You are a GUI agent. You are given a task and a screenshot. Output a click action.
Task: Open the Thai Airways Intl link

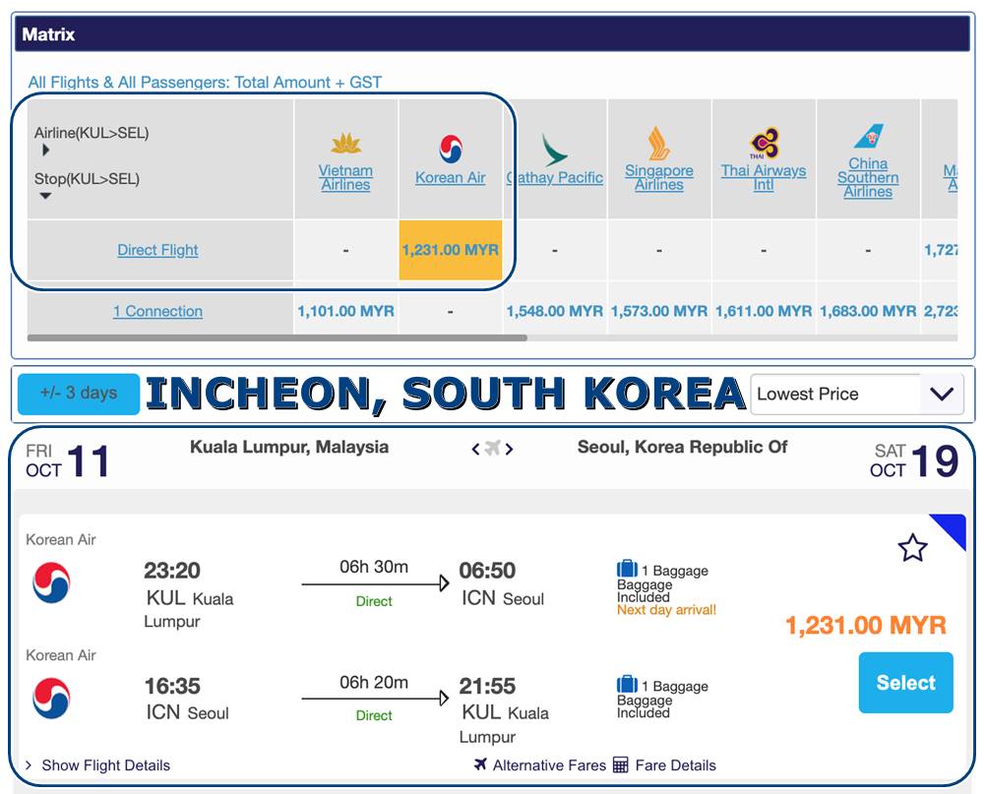coord(764,178)
